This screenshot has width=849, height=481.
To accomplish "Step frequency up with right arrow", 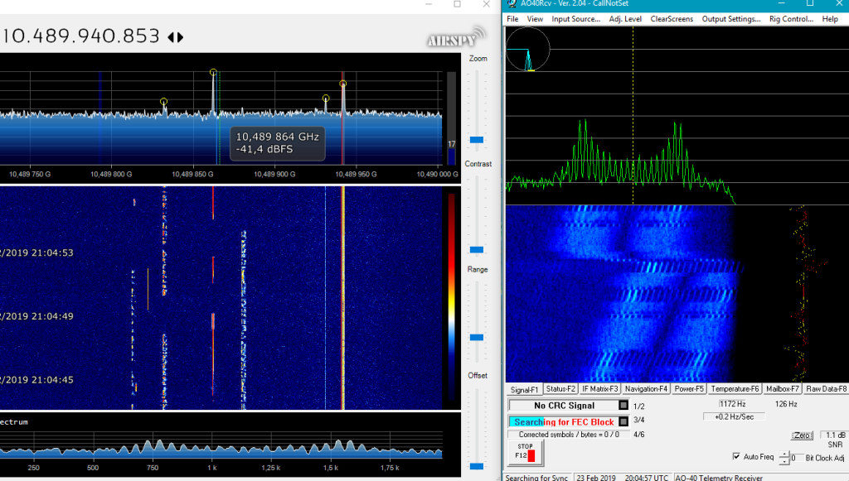I will (x=180, y=37).
